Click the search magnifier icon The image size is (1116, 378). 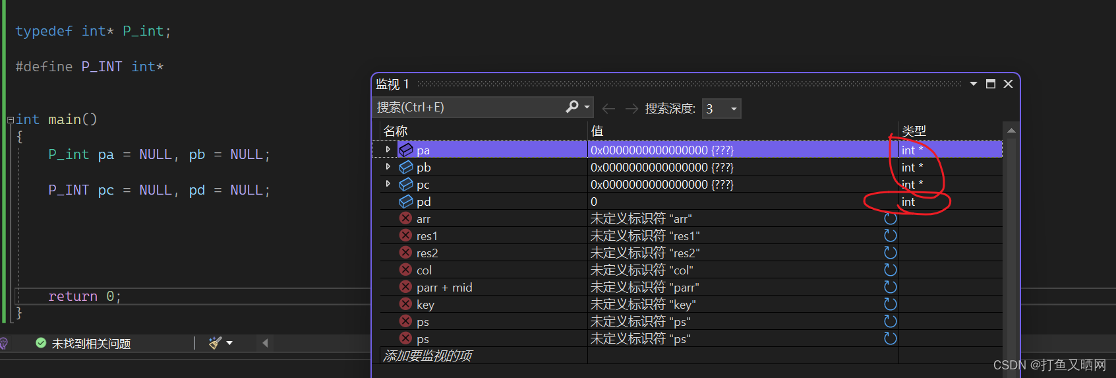point(572,107)
